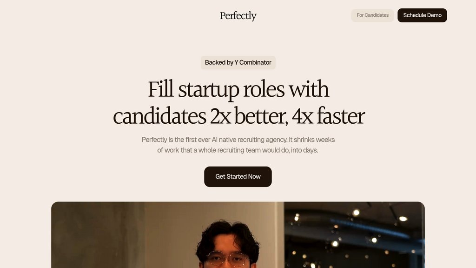The image size is (476, 268).
Task: Click the "2x better" phrase in the headline
Action: pyautogui.click(x=249, y=116)
